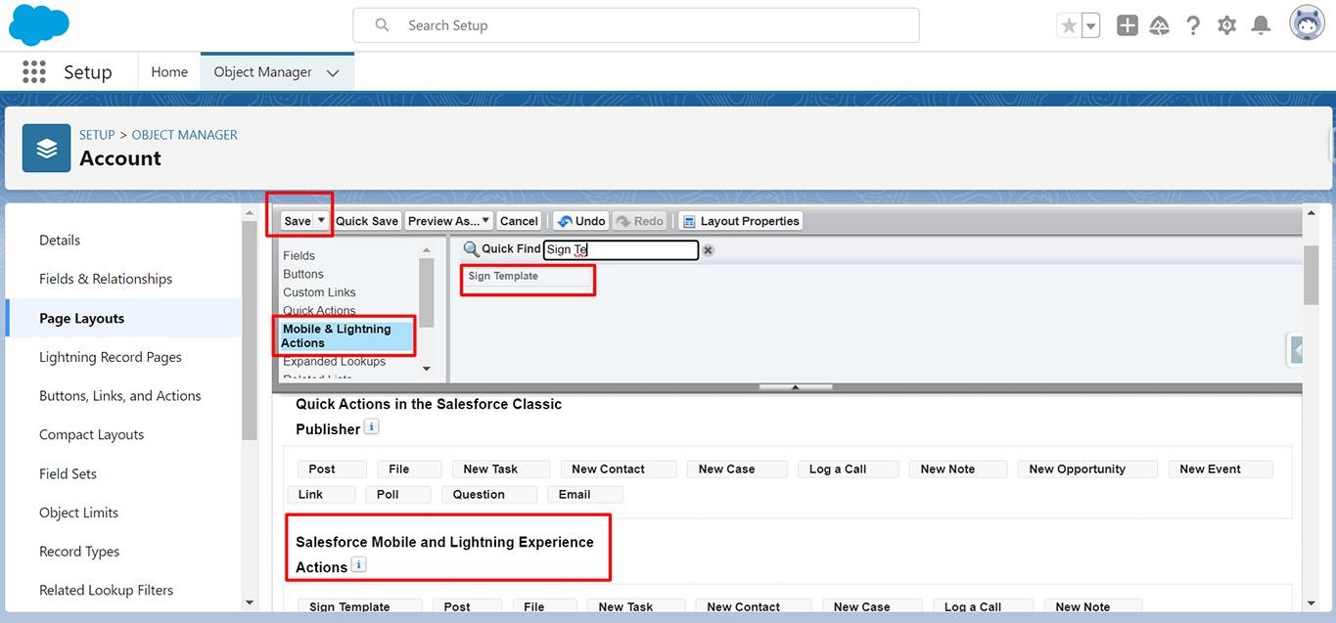Click the info icon next to Actions heading
Image resolution: width=1336 pixels, height=623 pixels.
point(358,564)
